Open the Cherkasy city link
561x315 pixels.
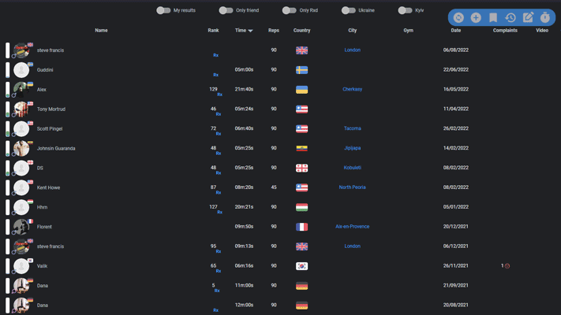coord(353,89)
